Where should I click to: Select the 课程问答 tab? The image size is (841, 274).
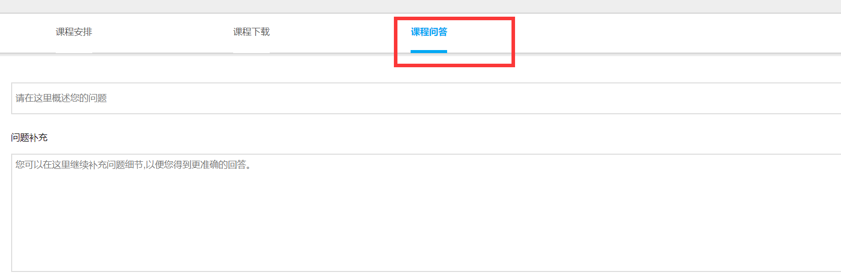tap(429, 32)
